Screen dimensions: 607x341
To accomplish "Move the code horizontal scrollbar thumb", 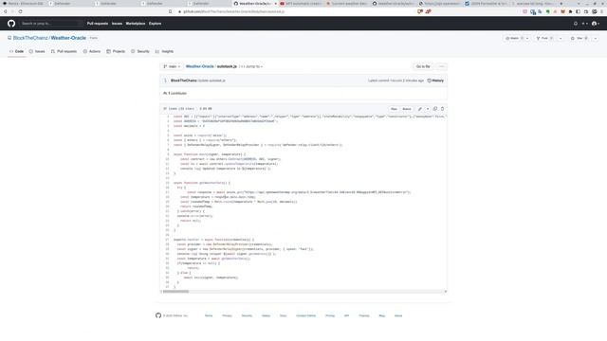I will pos(175,292).
